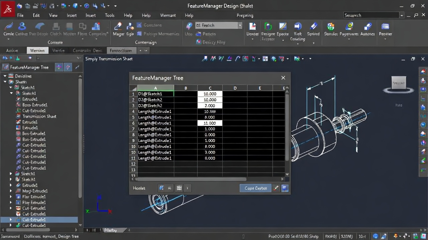This screenshot has width=428, height=240.
Task: Open the Tools menu
Action: 109,15
